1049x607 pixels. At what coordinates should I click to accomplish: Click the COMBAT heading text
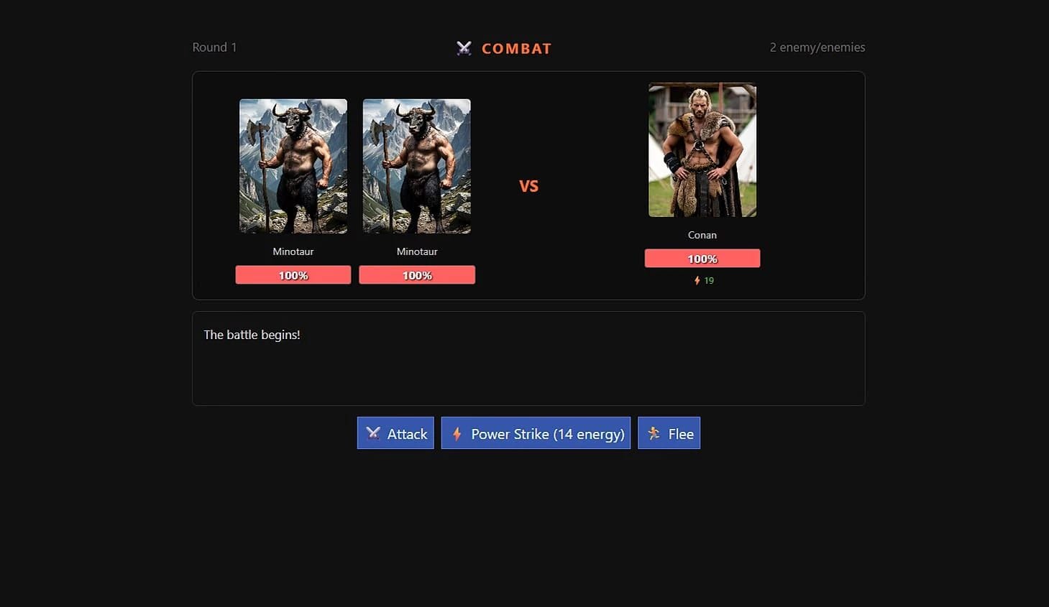[516, 49]
